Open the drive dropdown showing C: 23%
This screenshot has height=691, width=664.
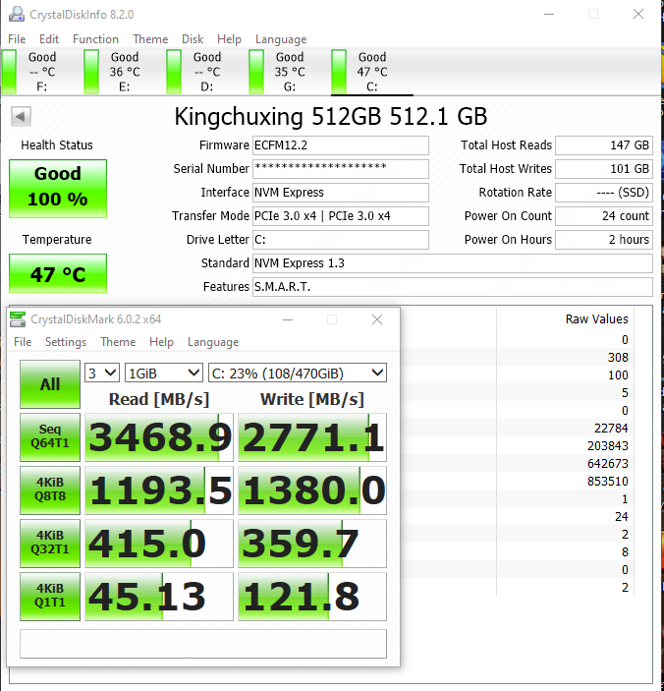298,374
